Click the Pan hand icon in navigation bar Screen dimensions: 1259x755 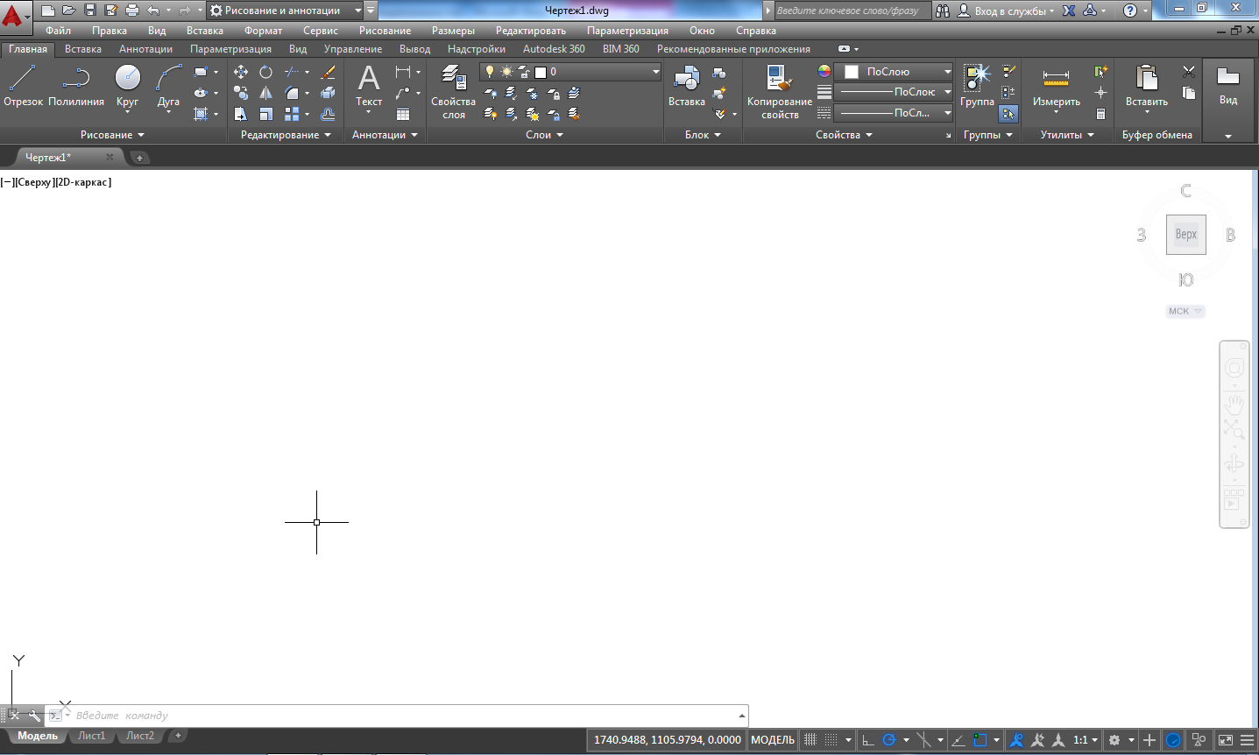(1234, 404)
